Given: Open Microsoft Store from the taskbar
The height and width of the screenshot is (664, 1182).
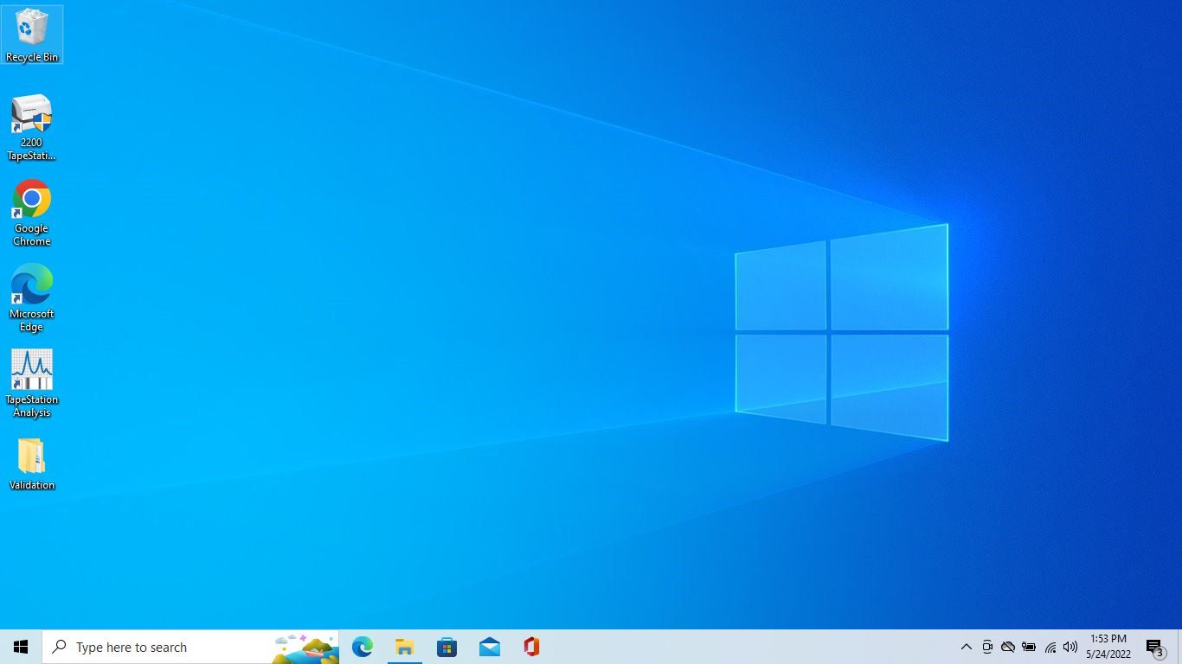Looking at the screenshot, I should pos(447,647).
